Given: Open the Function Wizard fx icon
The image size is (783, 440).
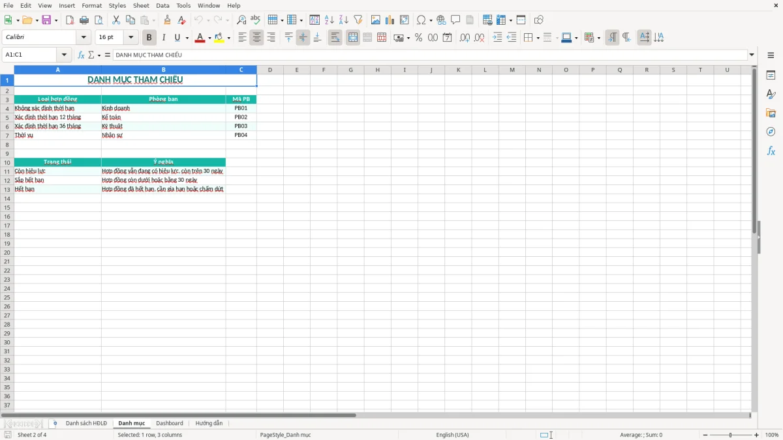Looking at the screenshot, I should click(81, 55).
